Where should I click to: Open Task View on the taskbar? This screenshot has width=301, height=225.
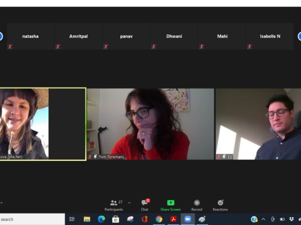click(x=72, y=219)
